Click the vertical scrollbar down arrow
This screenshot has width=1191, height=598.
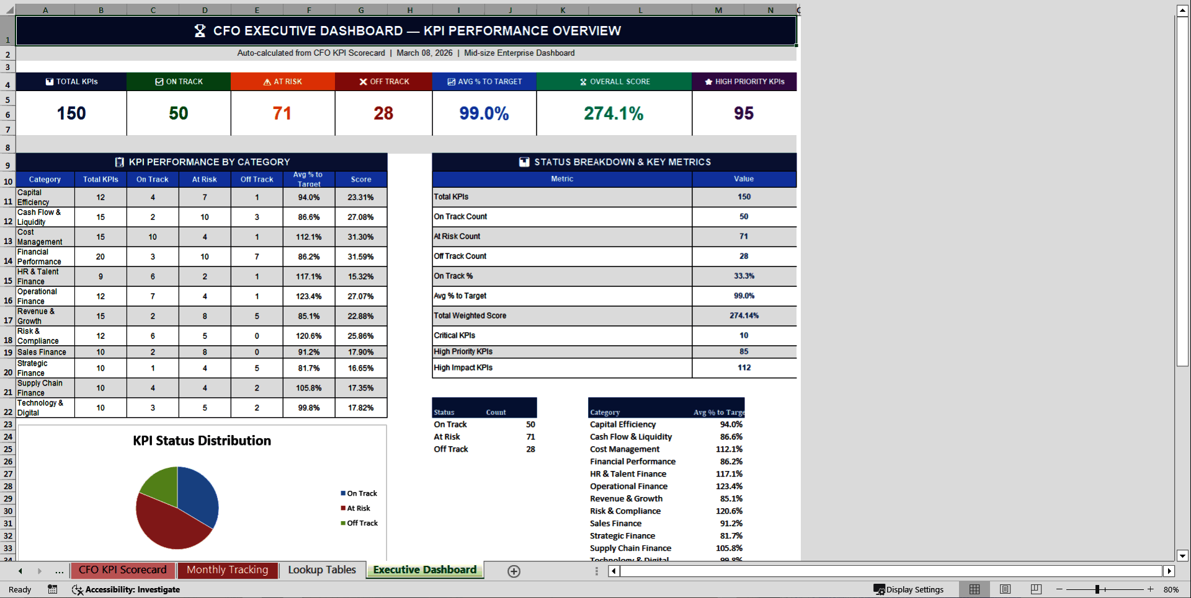(1182, 556)
